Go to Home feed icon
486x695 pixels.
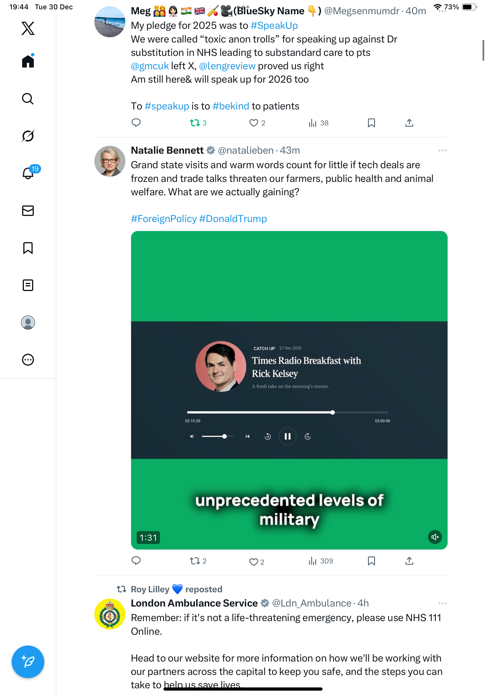pyautogui.click(x=28, y=61)
